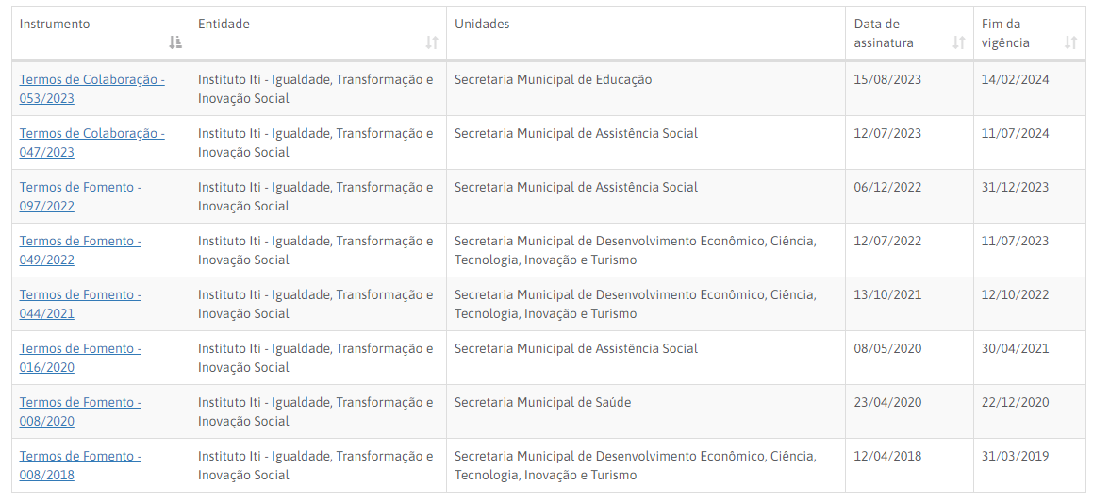The image size is (1093, 503).
Task: Open Termos de Colaboração - 053/2023 link
Action: click(x=91, y=89)
